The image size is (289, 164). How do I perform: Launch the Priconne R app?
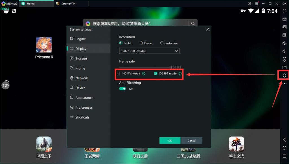pyautogui.click(x=44, y=45)
